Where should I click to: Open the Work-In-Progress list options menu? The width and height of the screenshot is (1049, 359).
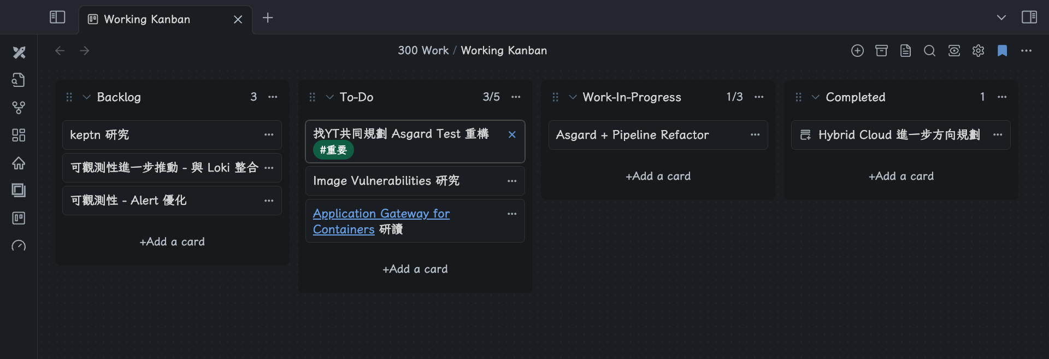pos(759,97)
